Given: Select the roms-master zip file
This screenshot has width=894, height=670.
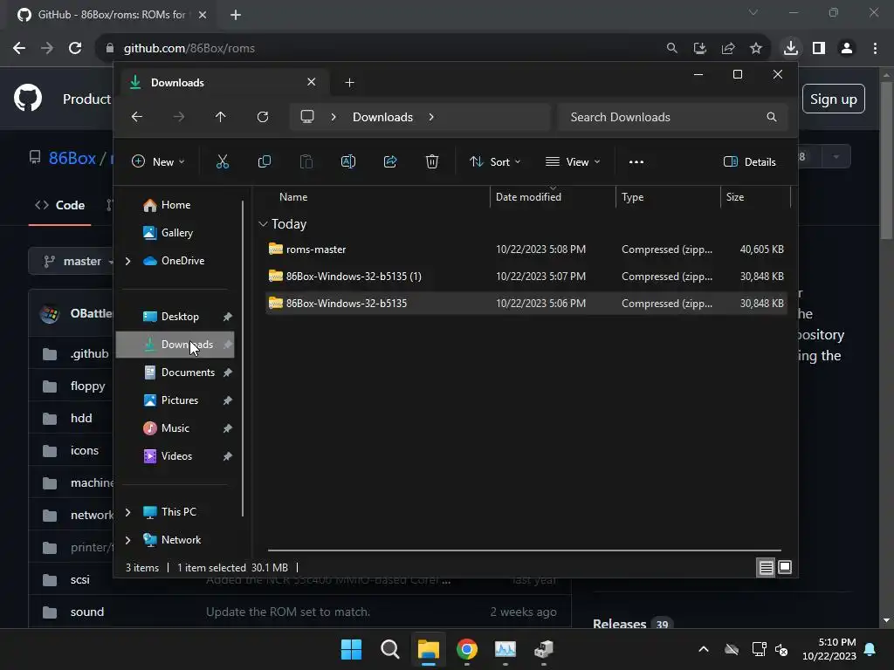Looking at the screenshot, I should click(x=526, y=249).
